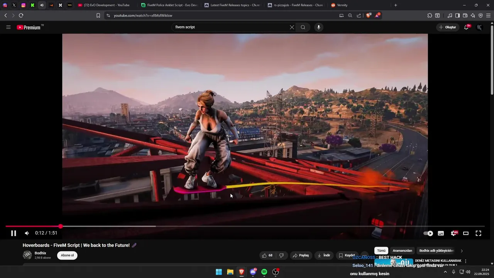Open the pinned tab playing audio
The image size is (494, 278).
click(x=42, y=5)
